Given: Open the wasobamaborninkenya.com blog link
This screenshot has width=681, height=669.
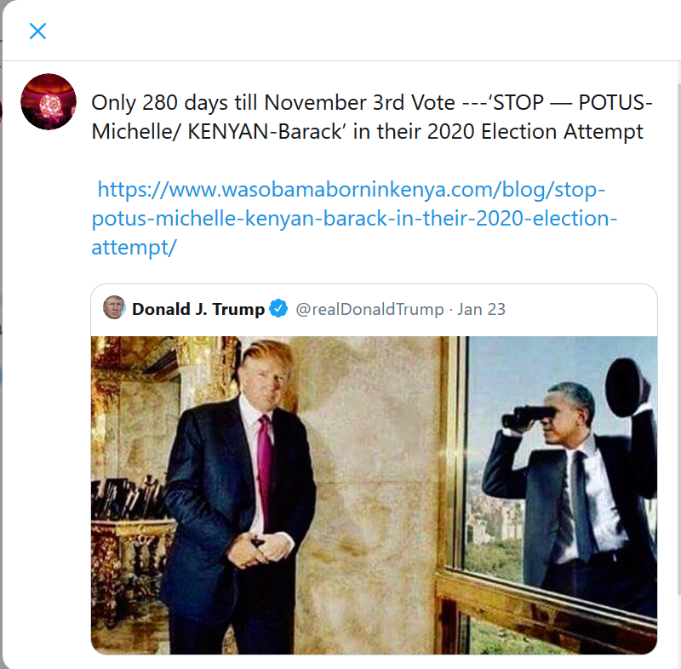Looking at the screenshot, I should [351, 189].
